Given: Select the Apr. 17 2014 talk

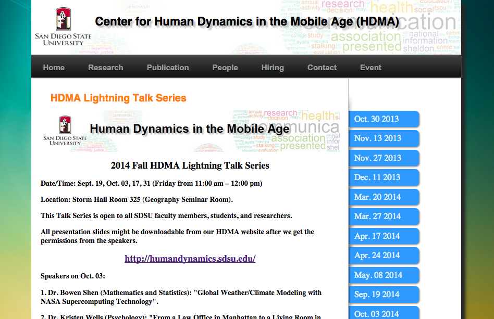Looking at the screenshot, I should click(x=384, y=236).
